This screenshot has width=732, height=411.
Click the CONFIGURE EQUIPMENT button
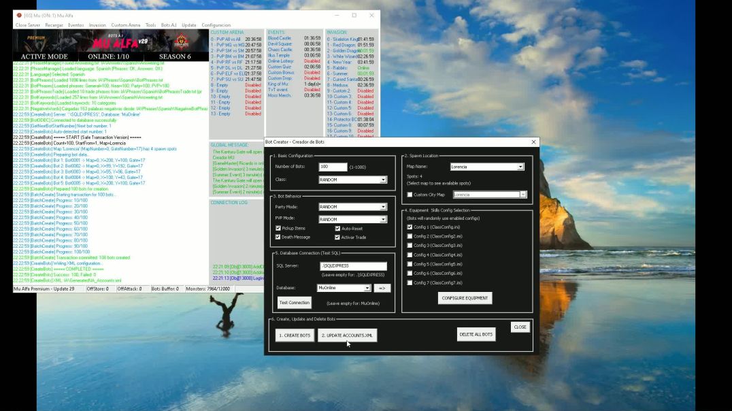tap(465, 298)
